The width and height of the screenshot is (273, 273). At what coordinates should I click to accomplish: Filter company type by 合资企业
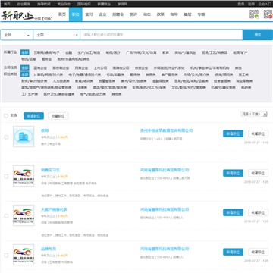[141, 68]
